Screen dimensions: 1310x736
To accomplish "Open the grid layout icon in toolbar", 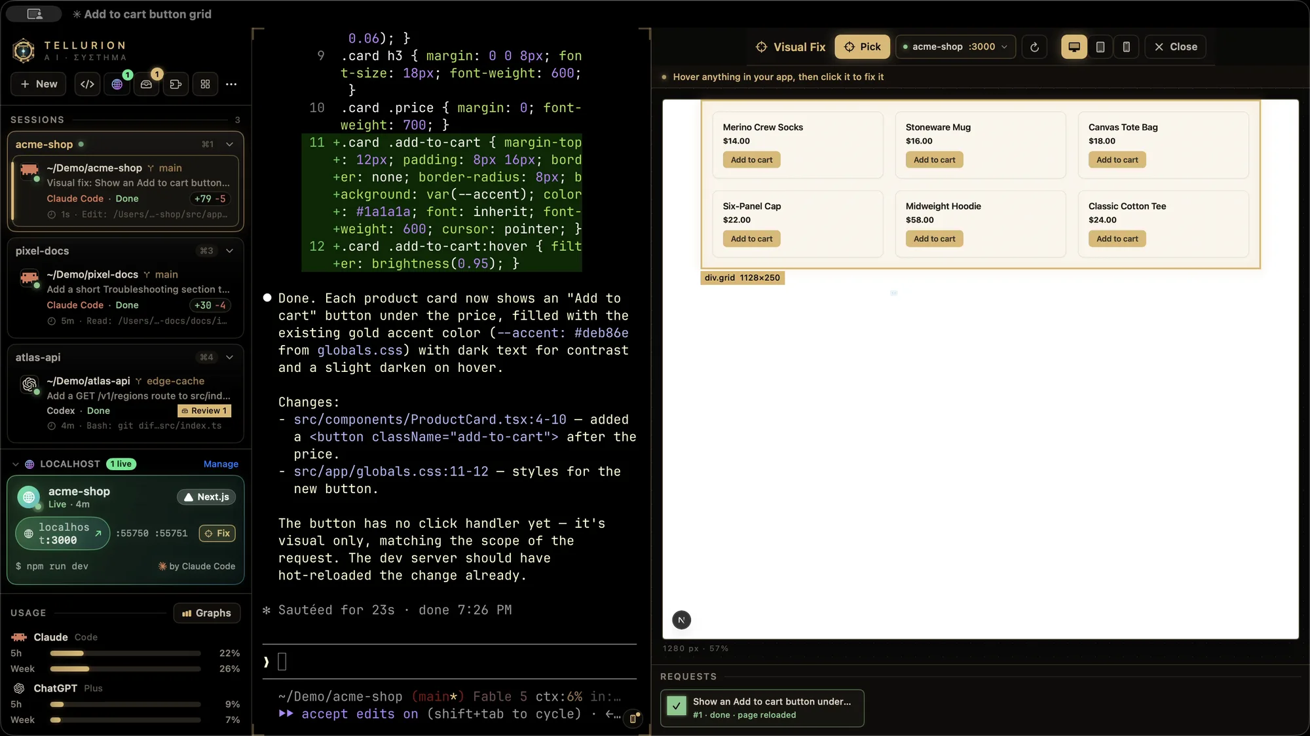I will click(205, 84).
